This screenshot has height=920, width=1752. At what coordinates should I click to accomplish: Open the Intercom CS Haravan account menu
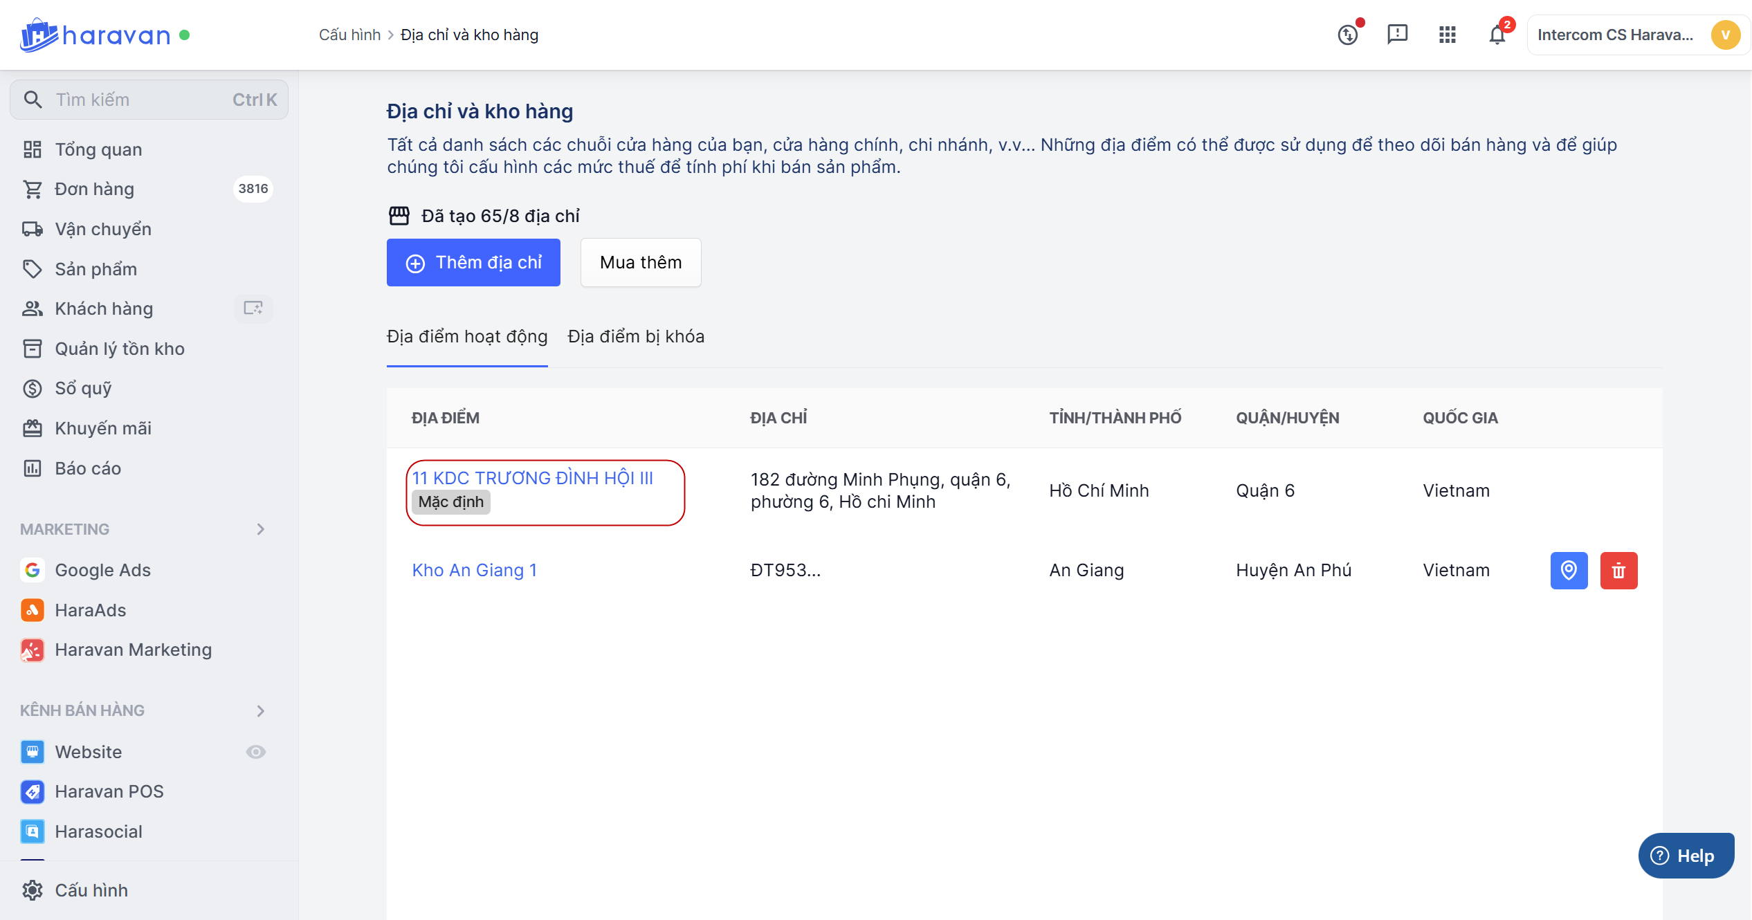click(x=1636, y=35)
